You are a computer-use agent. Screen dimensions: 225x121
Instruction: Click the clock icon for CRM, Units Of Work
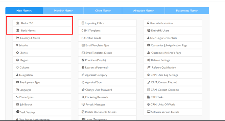pyautogui.click(x=148, y=104)
